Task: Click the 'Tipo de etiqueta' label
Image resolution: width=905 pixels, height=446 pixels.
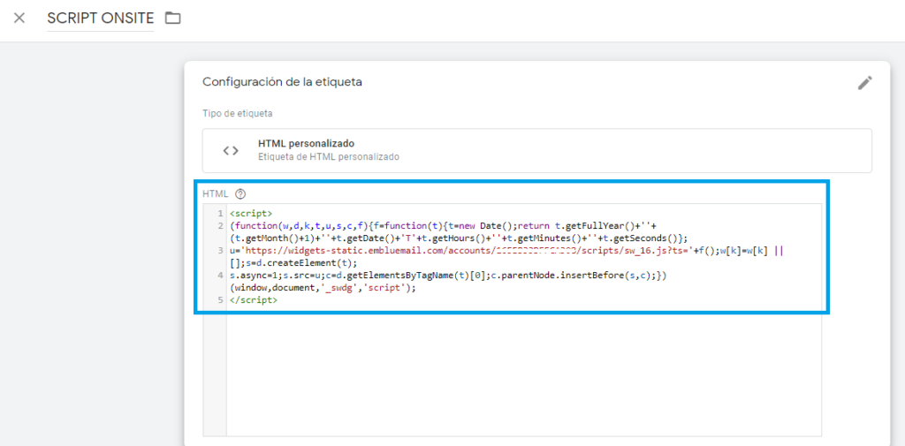Action: (238, 114)
